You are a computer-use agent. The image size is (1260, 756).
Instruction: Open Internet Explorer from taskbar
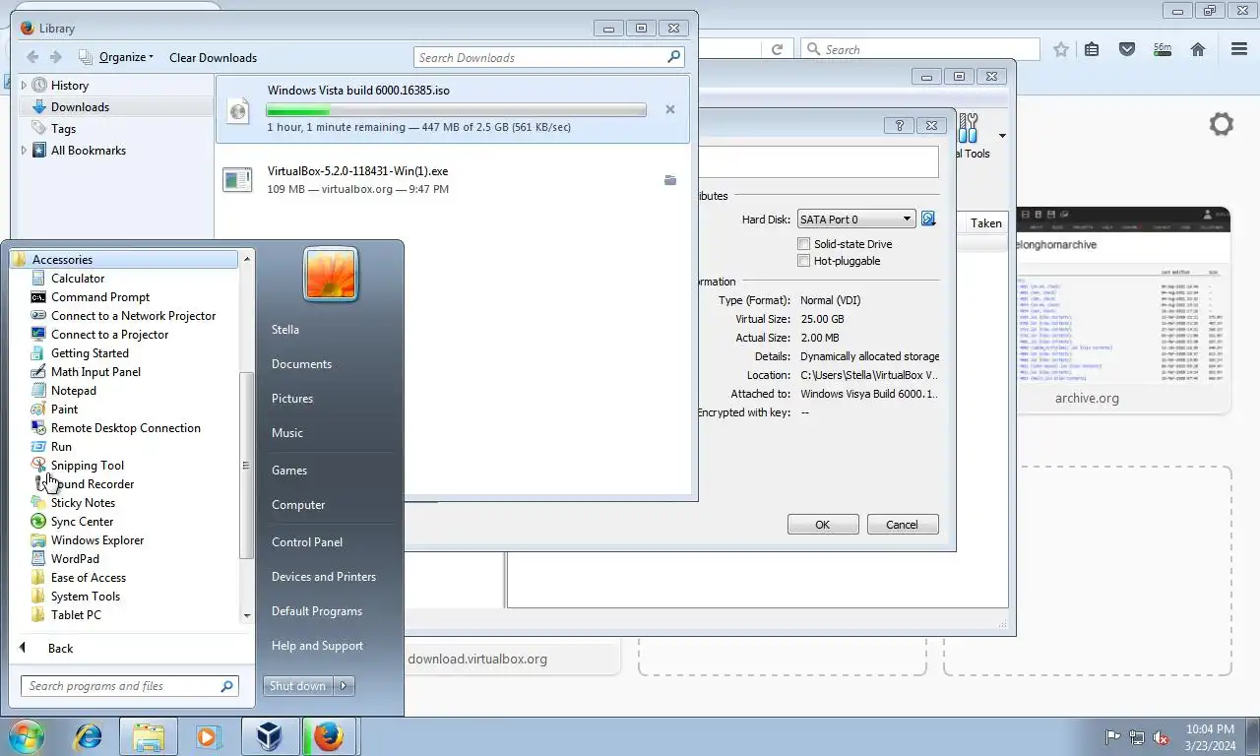[x=89, y=736]
